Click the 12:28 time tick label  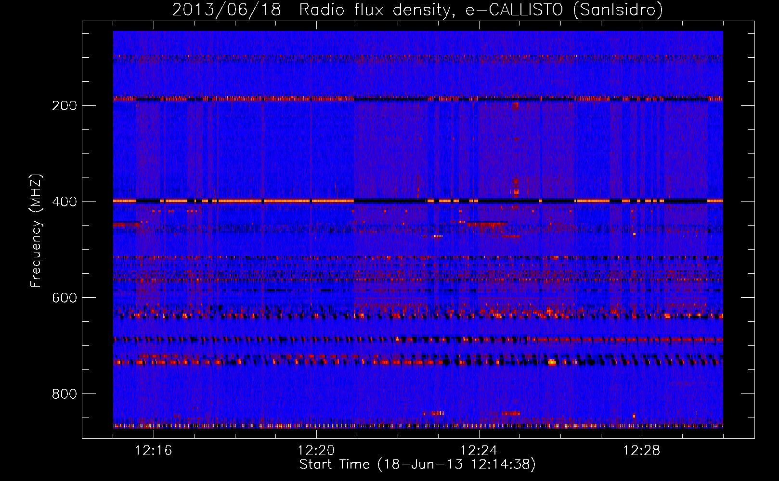642,451
